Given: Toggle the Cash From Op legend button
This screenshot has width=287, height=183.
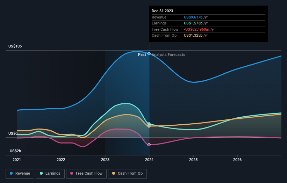Looking at the screenshot, I should tap(127, 174).
